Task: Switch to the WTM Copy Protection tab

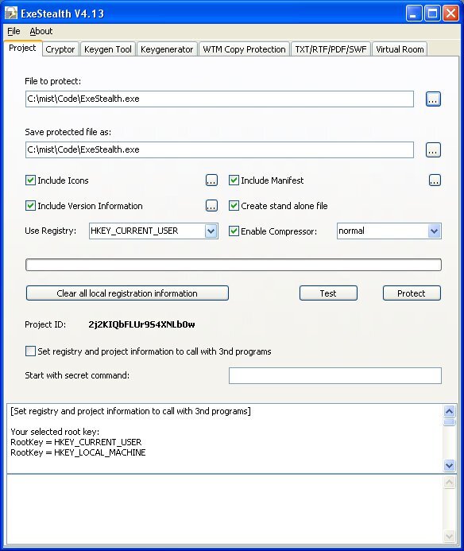Action: [x=244, y=49]
